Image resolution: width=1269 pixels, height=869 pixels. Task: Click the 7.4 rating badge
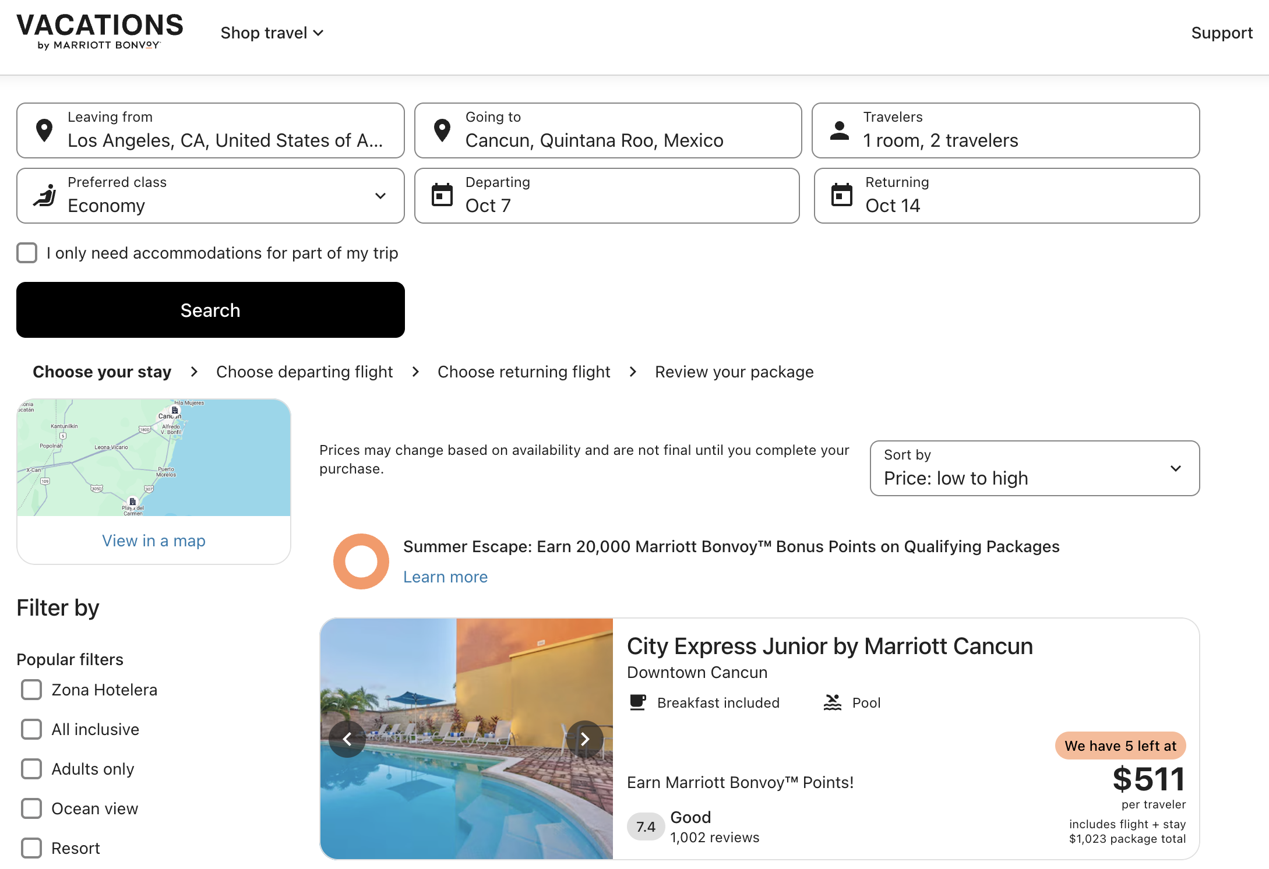pos(646,826)
